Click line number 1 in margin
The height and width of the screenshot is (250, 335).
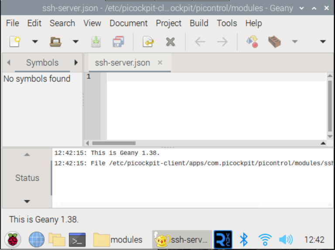[x=89, y=76]
